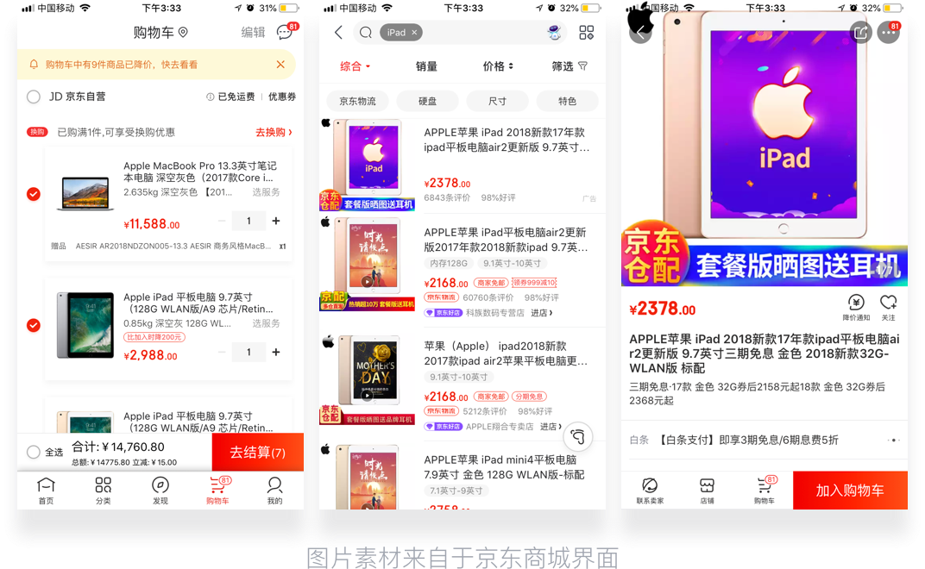Tap 联系卖家 contact seller icon
Screen dimensions: 925x569
click(x=650, y=491)
